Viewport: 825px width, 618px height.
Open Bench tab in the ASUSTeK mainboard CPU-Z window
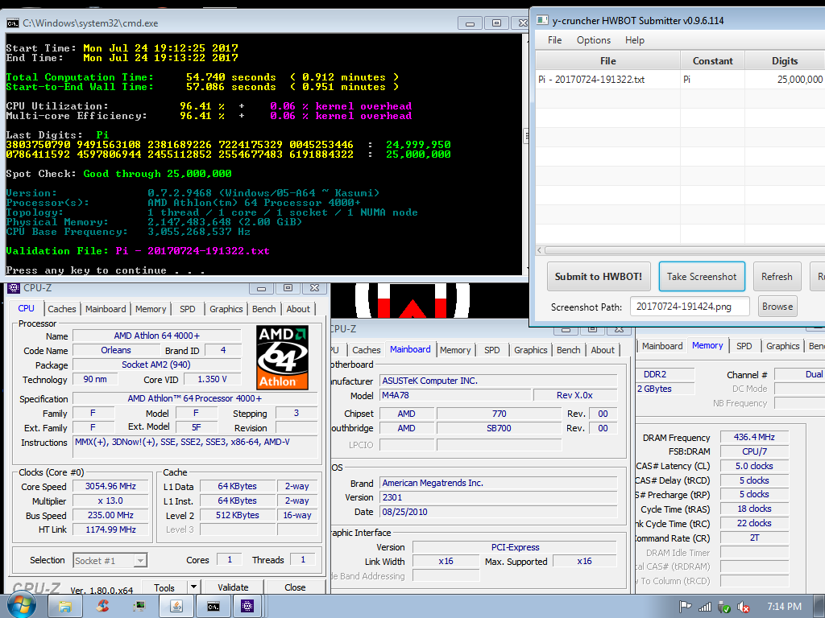point(568,350)
